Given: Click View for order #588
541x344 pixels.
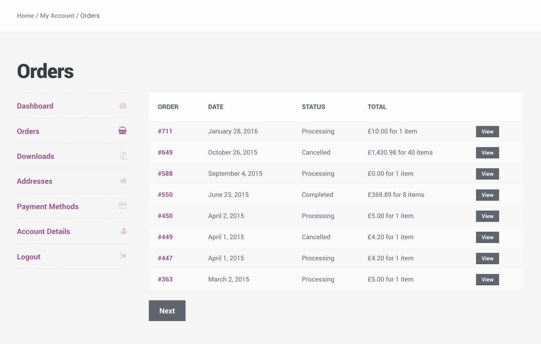Looking at the screenshot, I should click(x=487, y=174).
